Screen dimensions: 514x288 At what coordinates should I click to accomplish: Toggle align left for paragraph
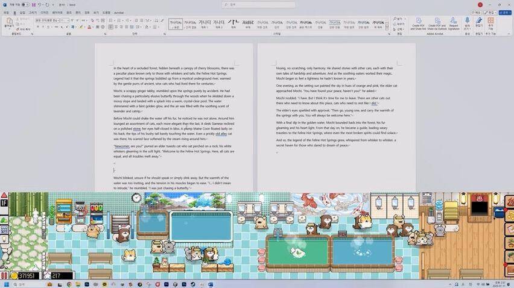[x=111, y=27]
